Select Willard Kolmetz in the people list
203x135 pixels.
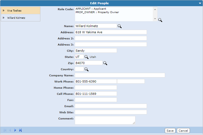[x=21, y=18]
